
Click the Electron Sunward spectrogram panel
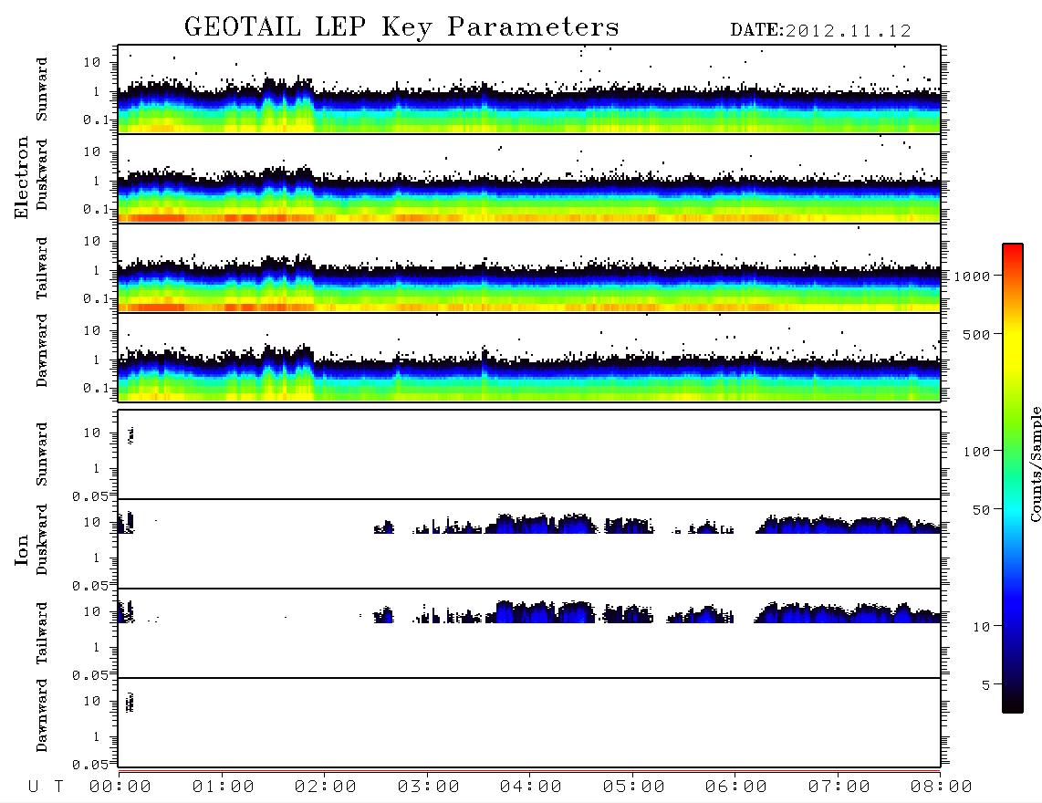529,89
